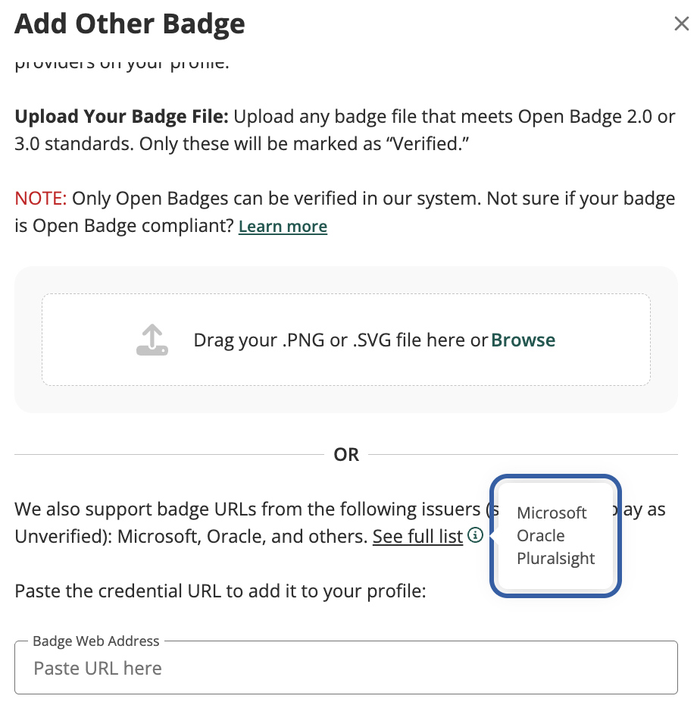
Task: Select Pluralsight in the issuer tooltip
Action: coord(556,559)
